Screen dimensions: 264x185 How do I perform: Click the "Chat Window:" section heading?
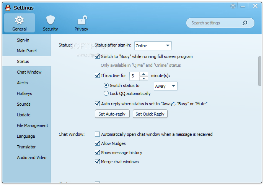(x=72, y=134)
